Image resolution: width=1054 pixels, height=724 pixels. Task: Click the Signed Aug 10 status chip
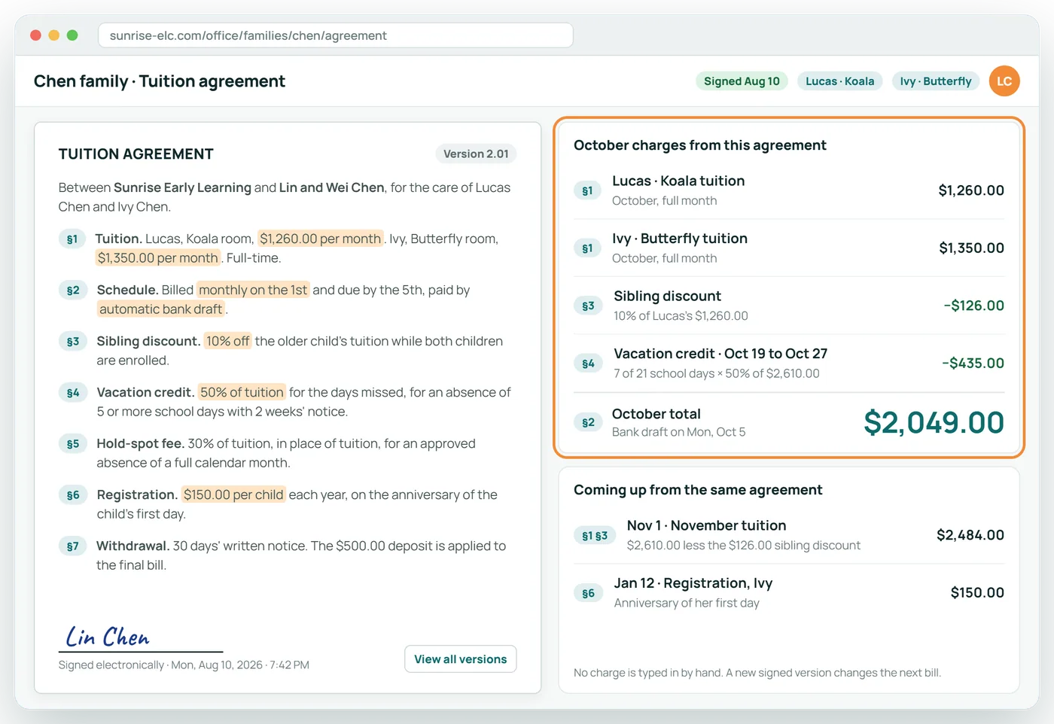pos(742,81)
